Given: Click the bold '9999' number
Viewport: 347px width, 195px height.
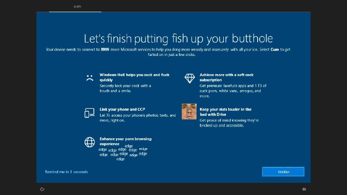Looking at the screenshot, I should point(105,49).
